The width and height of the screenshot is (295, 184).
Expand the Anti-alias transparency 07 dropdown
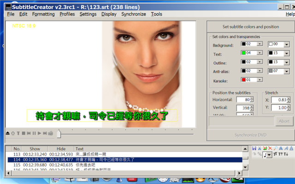pyautogui.click(x=287, y=71)
